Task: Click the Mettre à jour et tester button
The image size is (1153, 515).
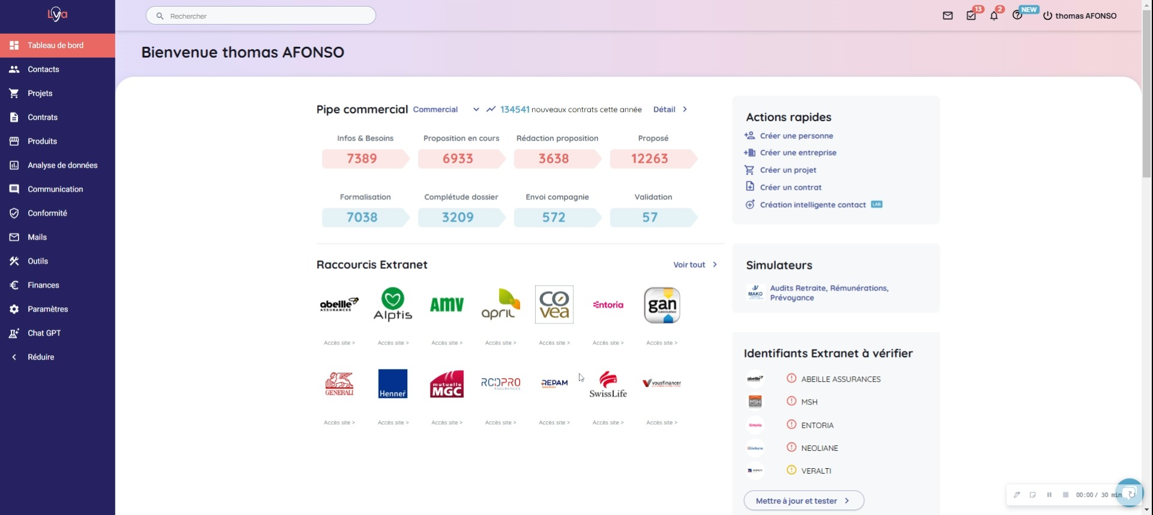Action: [803, 501]
